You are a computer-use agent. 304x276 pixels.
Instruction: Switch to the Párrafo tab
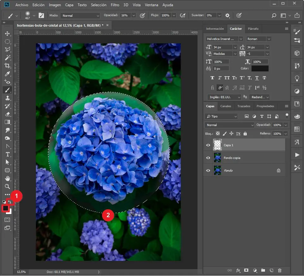click(x=253, y=28)
